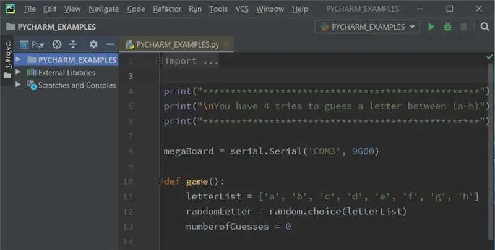Click the Python file icon on editor tab
This screenshot has width=495, height=250.
[130, 44]
